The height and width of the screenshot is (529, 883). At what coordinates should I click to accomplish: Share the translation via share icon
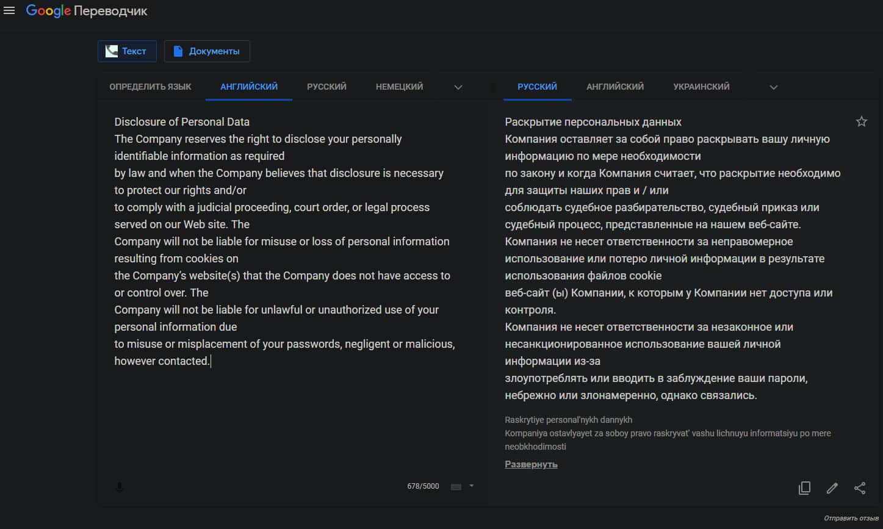pyautogui.click(x=859, y=488)
